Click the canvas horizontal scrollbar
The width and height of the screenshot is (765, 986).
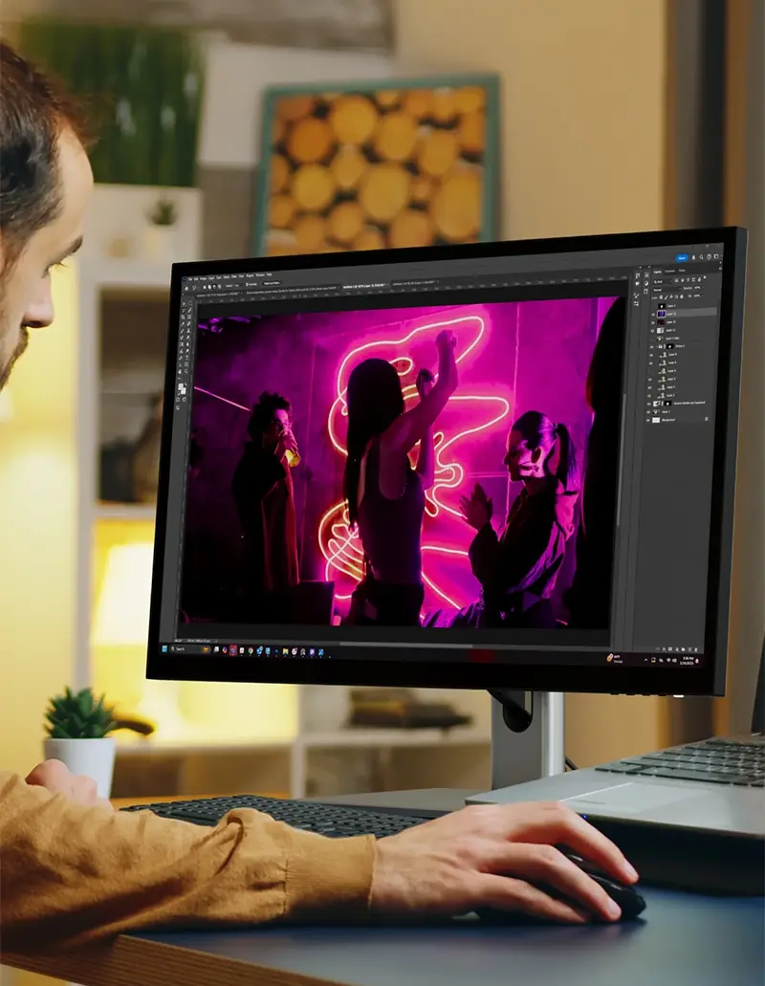(x=406, y=644)
